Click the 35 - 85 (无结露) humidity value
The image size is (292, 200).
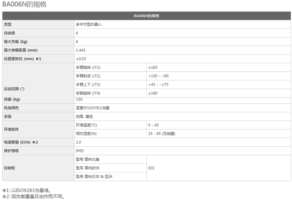click(x=164, y=134)
